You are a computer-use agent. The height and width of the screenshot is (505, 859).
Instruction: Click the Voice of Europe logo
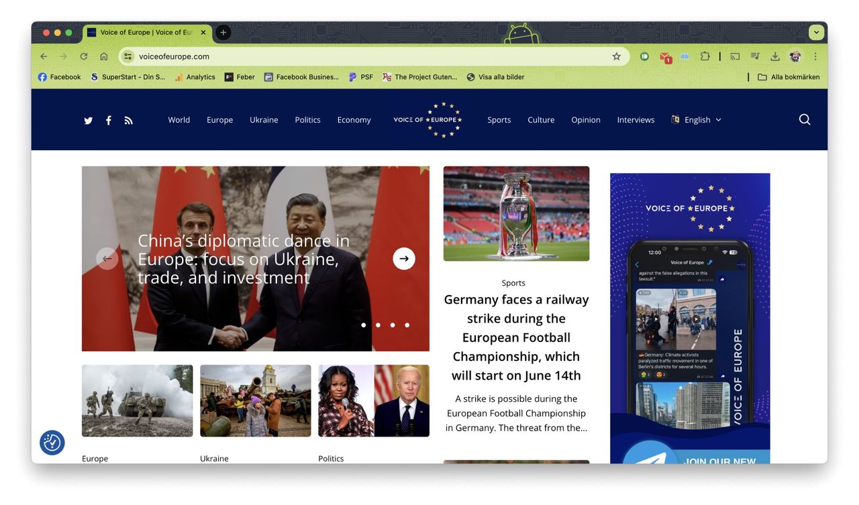point(427,120)
